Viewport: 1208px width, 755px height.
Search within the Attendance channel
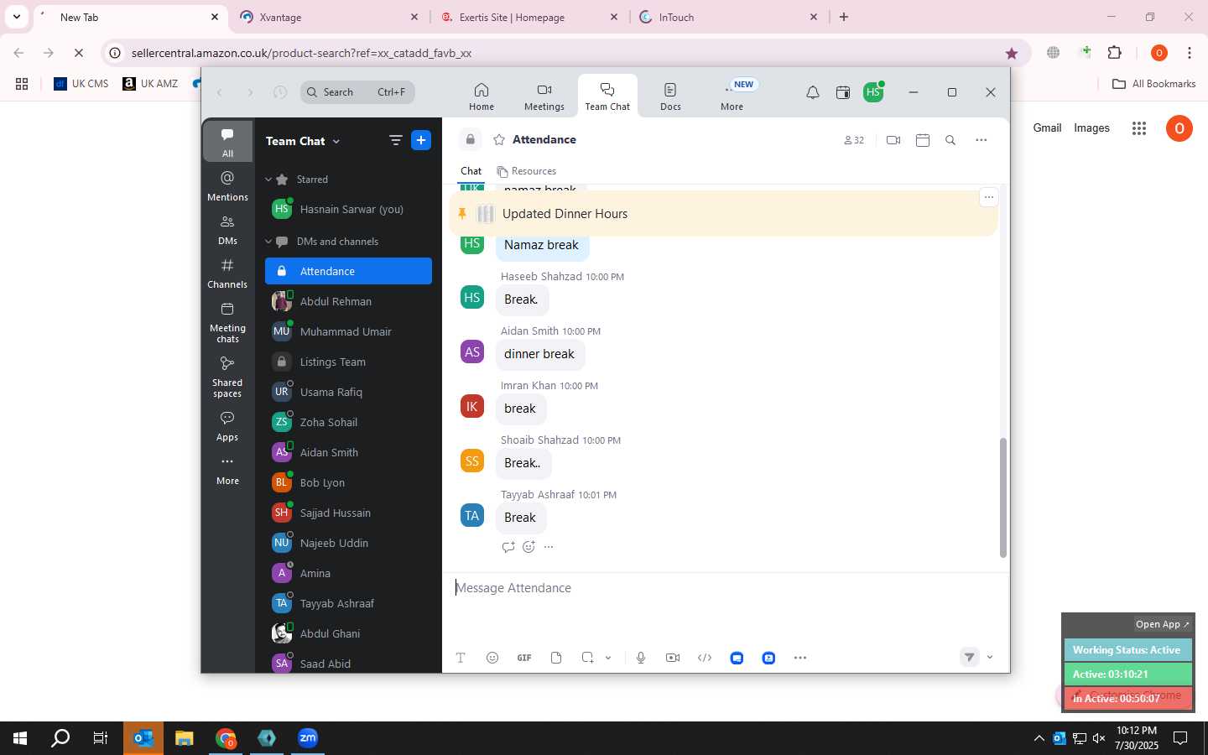(x=950, y=140)
